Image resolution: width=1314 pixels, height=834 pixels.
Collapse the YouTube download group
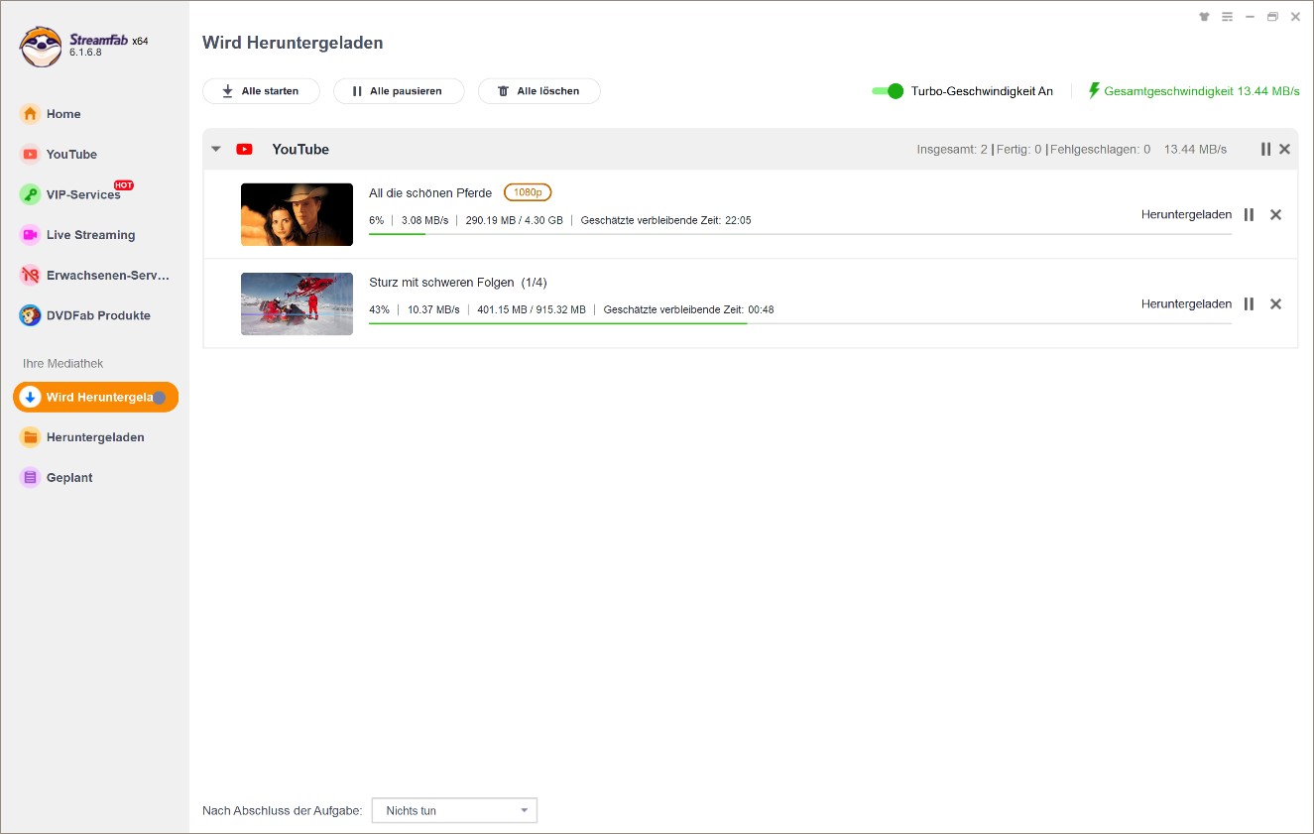click(x=216, y=150)
